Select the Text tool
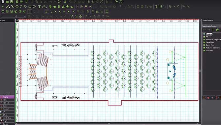Image resolution: width=221 pixels, height=125 pixels. click(40, 7)
